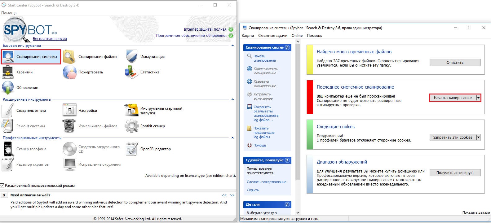
Task: Click the sidebar vertical scrollbar thumb
Action: pyautogui.click(x=298, y=112)
